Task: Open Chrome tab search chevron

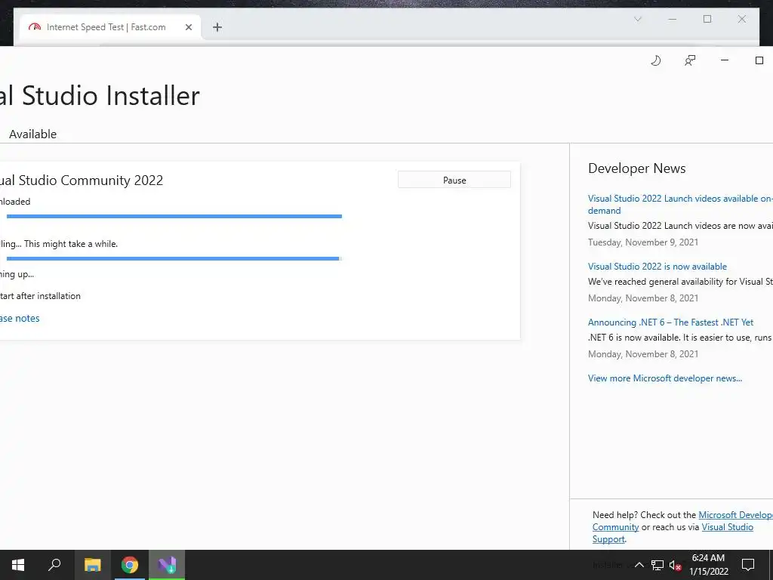Action: click(x=637, y=19)
